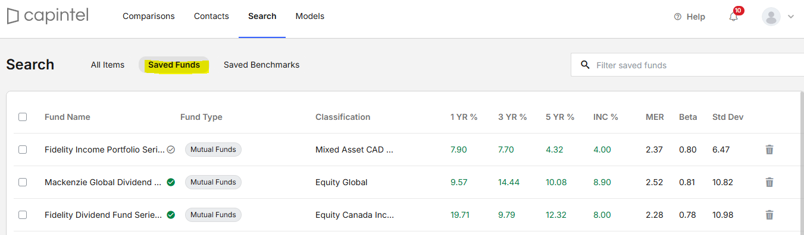The width and height of the screenshot is (804, 235).
Task: Open the notifications bell
Action: [733, 17]
